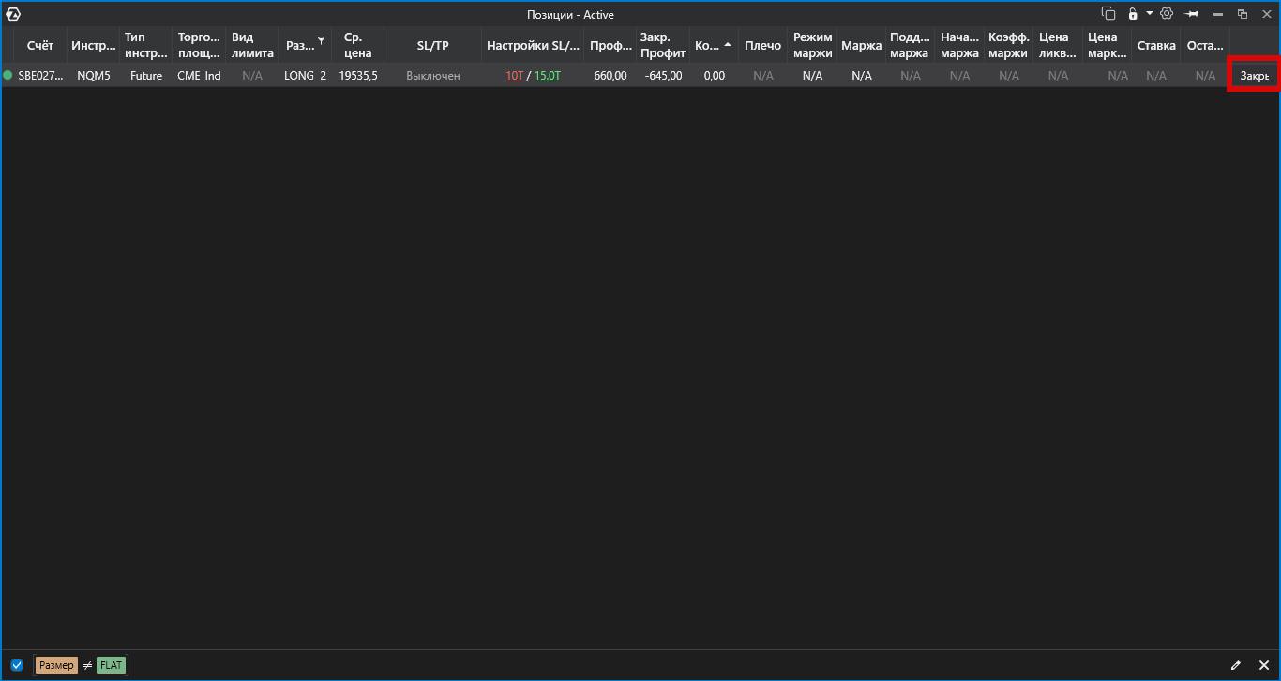Click the Выключен SL/TP status cell
Viewport: 1281px width, 681px height.
[x=433, y=76]
